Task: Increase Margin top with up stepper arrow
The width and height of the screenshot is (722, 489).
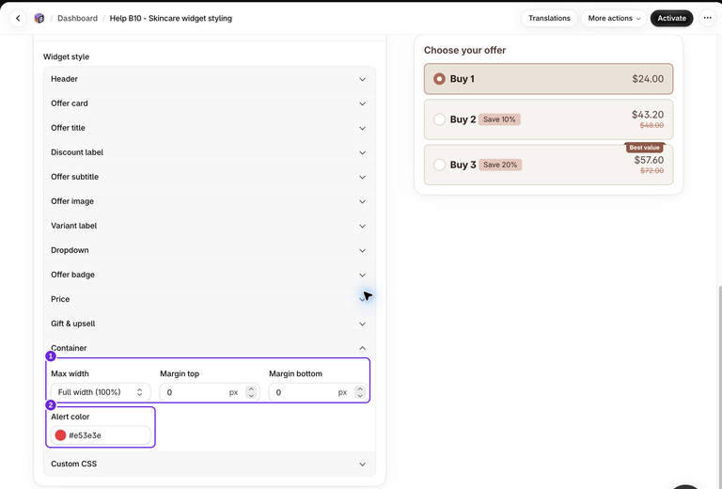Action: pos(251,389)
